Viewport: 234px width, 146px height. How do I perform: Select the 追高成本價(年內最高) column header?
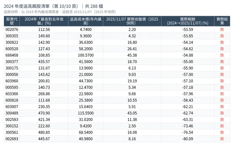pos(85,21)
